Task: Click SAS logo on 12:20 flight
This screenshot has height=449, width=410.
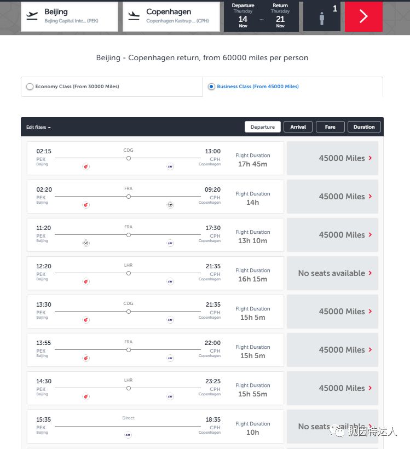Action: point(170,281)
